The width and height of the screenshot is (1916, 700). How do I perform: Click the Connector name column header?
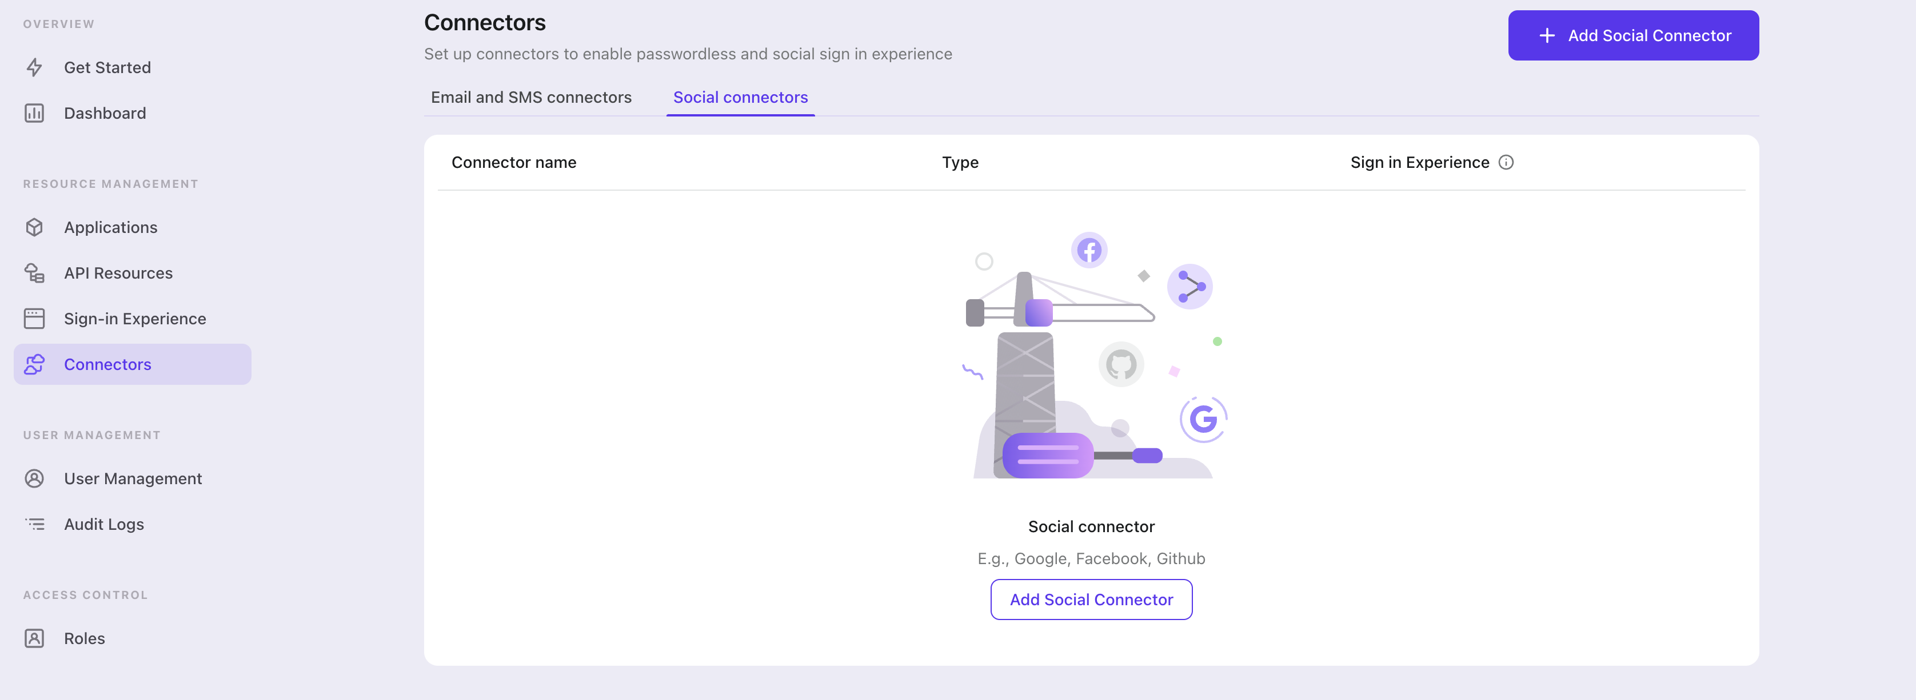point(514,162)
